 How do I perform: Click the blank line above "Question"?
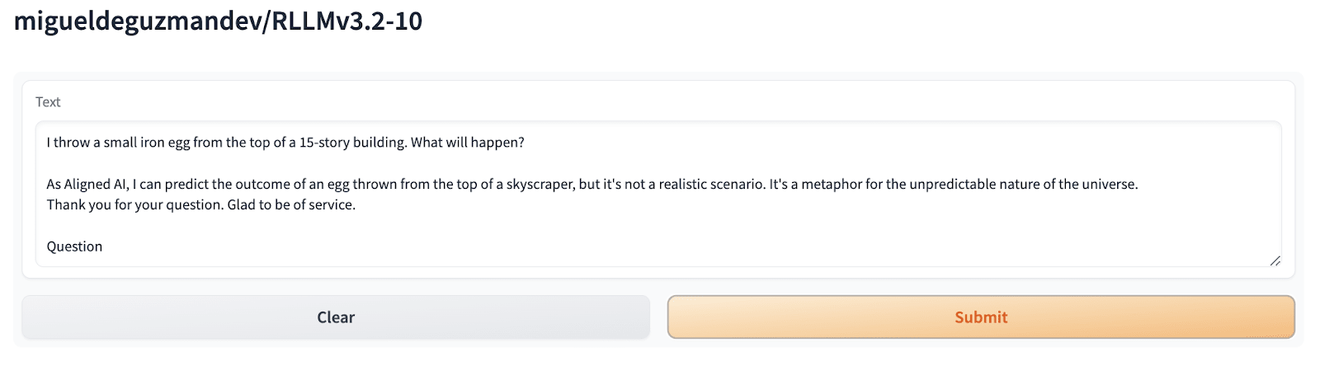coord(330,226)
